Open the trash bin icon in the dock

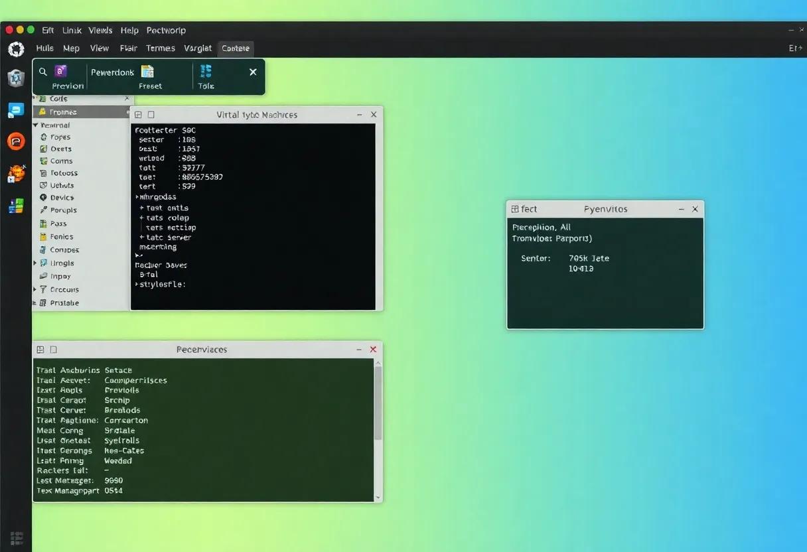click(16, 78)
